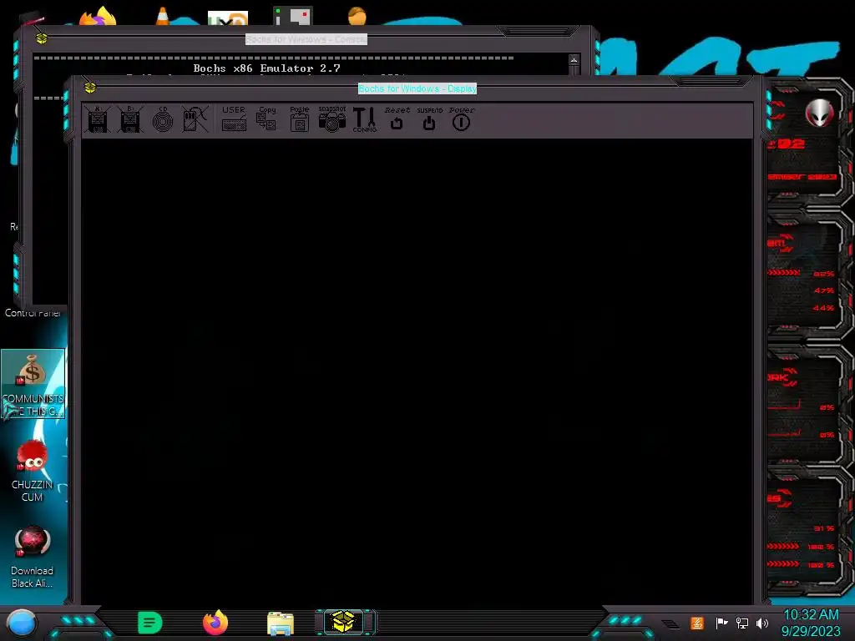Open Bochs CONFIG tools icon
The image size is (855, 641).
pos(364,119)
